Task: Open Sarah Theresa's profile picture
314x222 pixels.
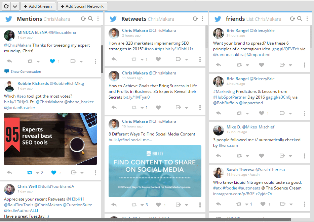Action: pos(219,173)
